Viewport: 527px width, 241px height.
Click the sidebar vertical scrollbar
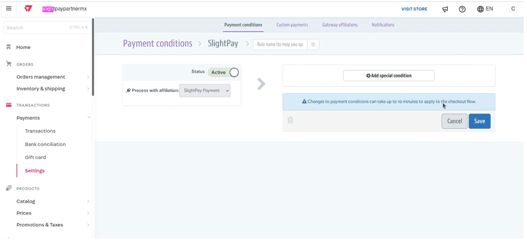[93, 57]
